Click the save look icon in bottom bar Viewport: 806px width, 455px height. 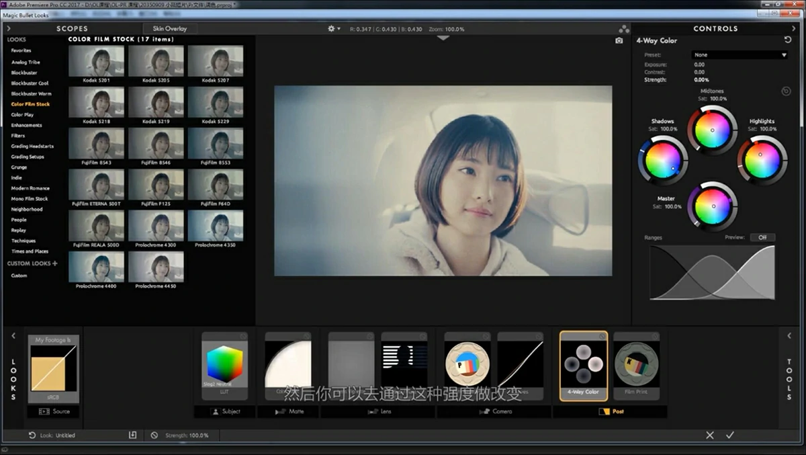132,436
